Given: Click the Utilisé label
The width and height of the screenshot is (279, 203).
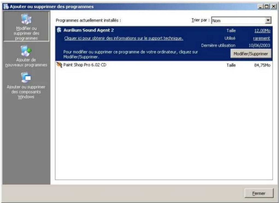Looking at the screenshot, I should point(230,38).
